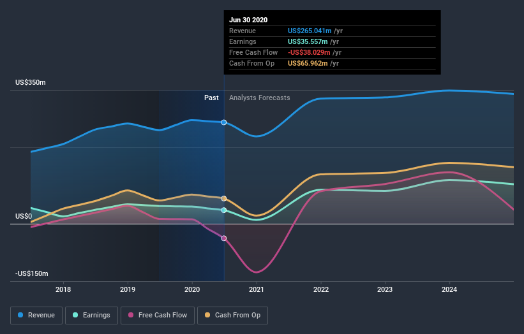Click the Analysts Forecasts label
Screen dimensions: 524x334
(260, 98)
